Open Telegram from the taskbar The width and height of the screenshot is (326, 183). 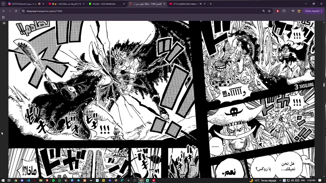(78, 180)
